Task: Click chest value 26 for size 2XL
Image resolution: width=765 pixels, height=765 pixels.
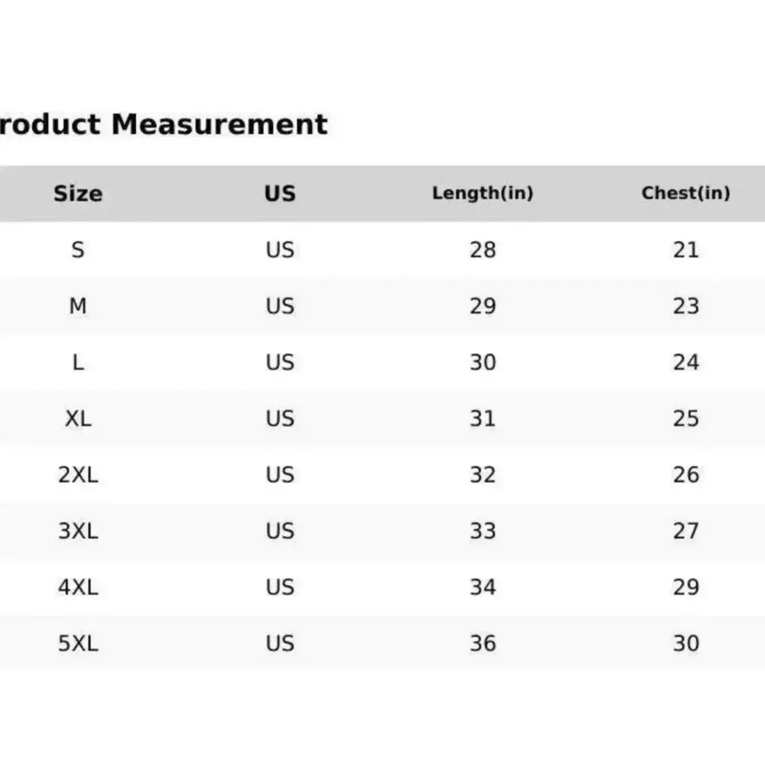Action: [x=686, y=475]
